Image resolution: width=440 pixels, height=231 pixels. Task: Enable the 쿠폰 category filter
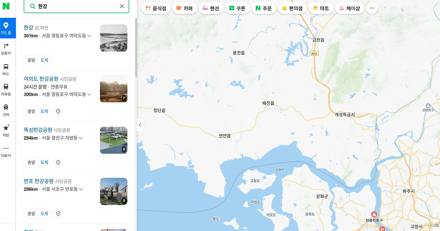point(237,8)
